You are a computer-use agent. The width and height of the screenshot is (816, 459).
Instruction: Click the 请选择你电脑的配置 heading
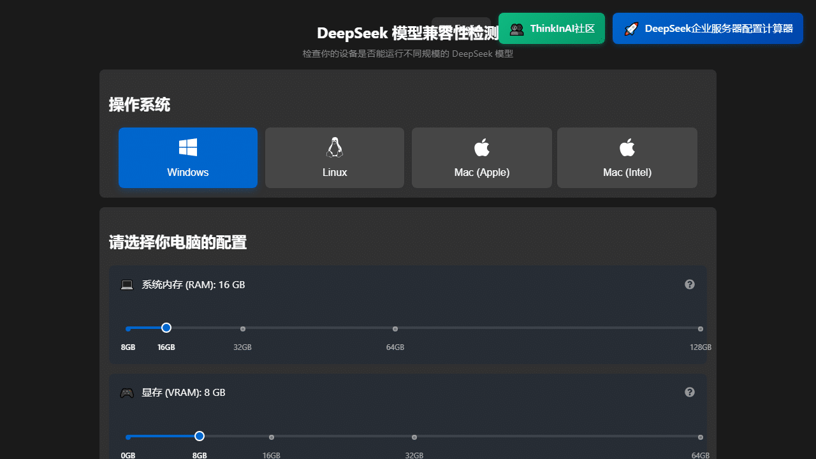178,242
